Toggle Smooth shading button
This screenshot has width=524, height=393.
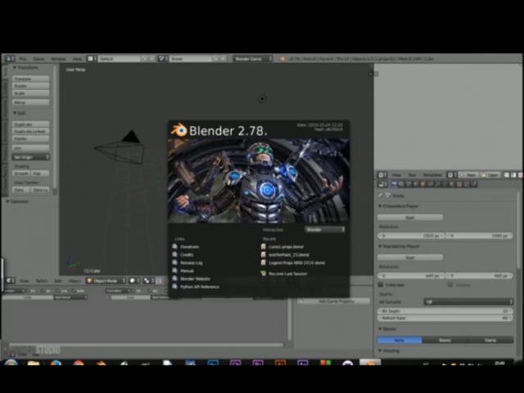coord(21,174)
